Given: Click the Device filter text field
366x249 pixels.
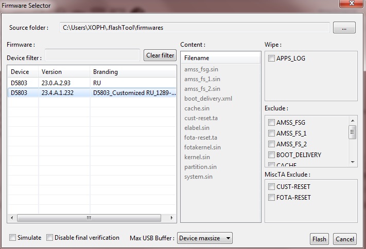Looking at the screenshot, I should (x=93, y=55).
